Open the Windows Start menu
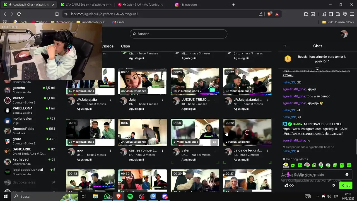The image size is (357, 201). [x=5, y=197]
